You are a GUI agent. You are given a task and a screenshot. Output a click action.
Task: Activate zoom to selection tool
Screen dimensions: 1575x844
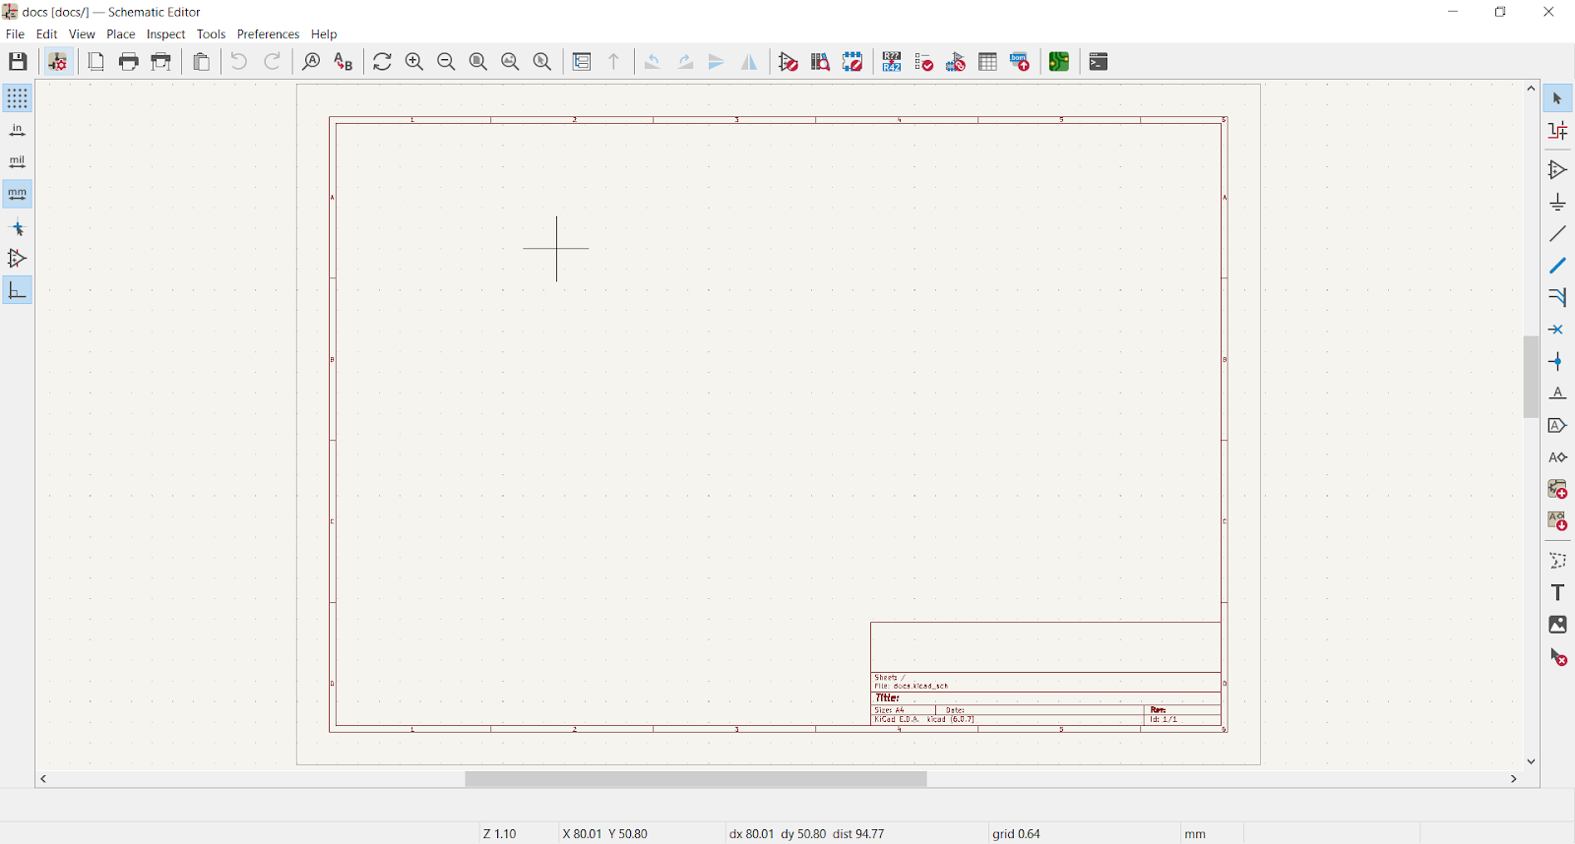(542, 62)
